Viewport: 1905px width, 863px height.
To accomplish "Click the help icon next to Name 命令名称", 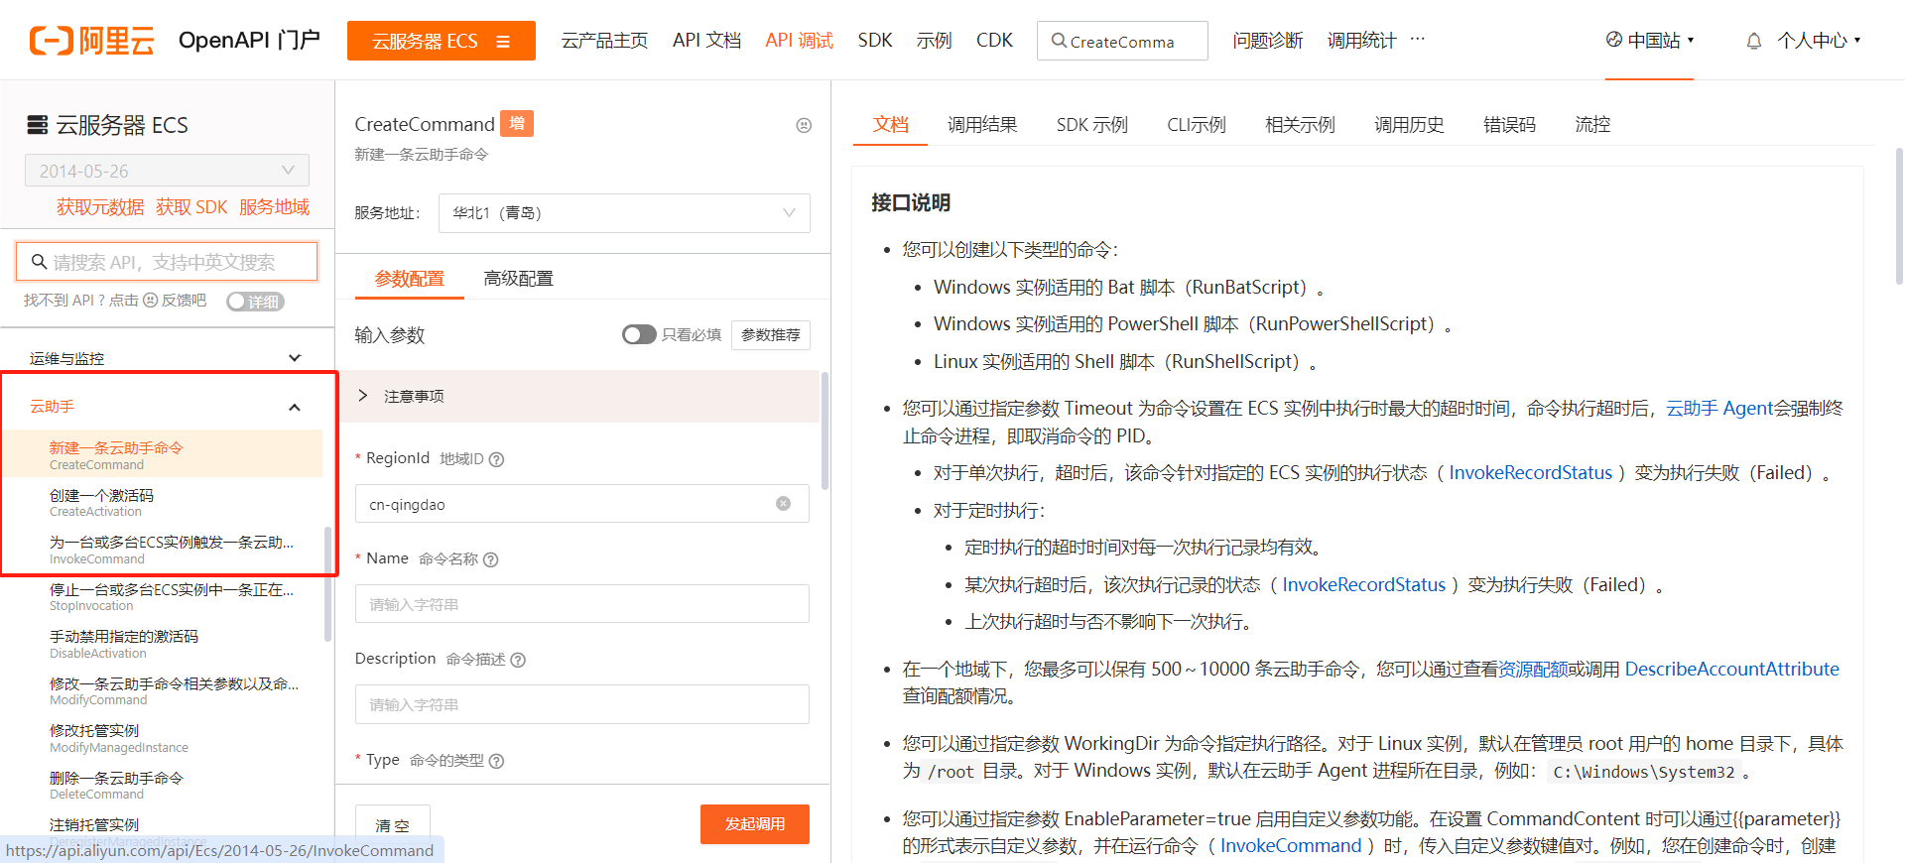I will point(490,559).
